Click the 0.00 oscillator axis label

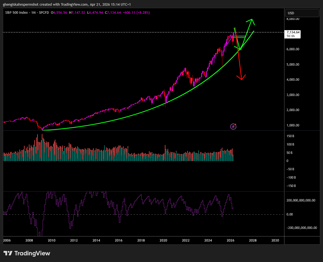coord(290,214)
